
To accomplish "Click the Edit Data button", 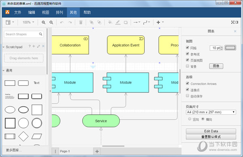I will point(211,131).
